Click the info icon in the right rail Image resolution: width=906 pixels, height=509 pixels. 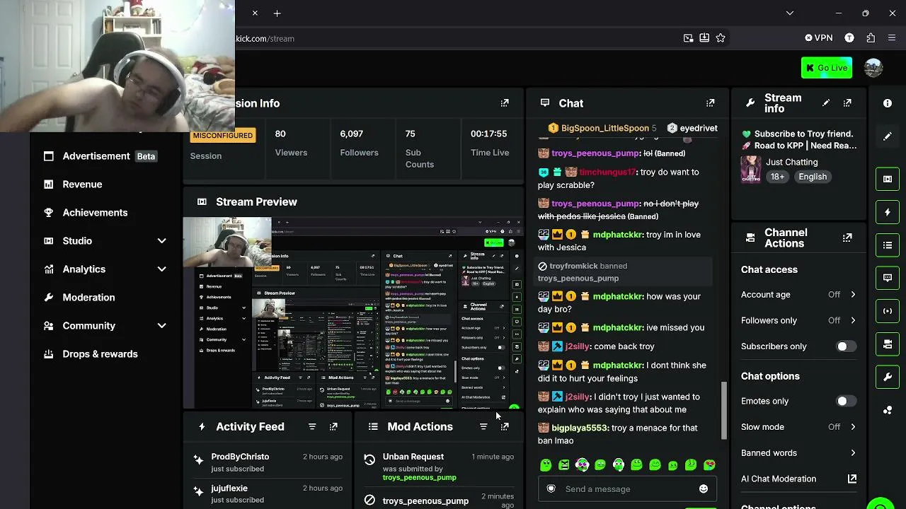(x=888, y=103)
